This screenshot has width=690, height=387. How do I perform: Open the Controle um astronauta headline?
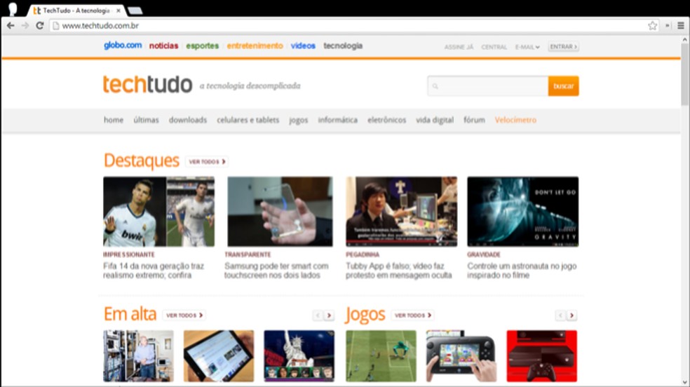[522, 271]
